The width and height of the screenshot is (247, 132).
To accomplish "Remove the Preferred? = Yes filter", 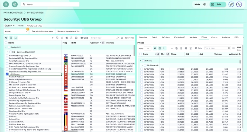I will coord(27,26).
